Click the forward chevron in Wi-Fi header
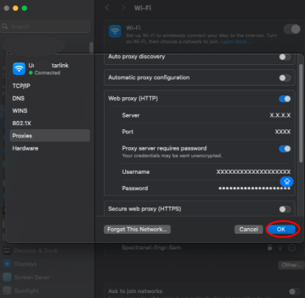Image resolution: width=305 pixels, height=298 pixels. tap(124, 8)
